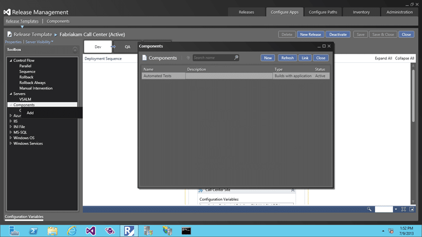Open Visual Studio from taskbar

(91, 231)
